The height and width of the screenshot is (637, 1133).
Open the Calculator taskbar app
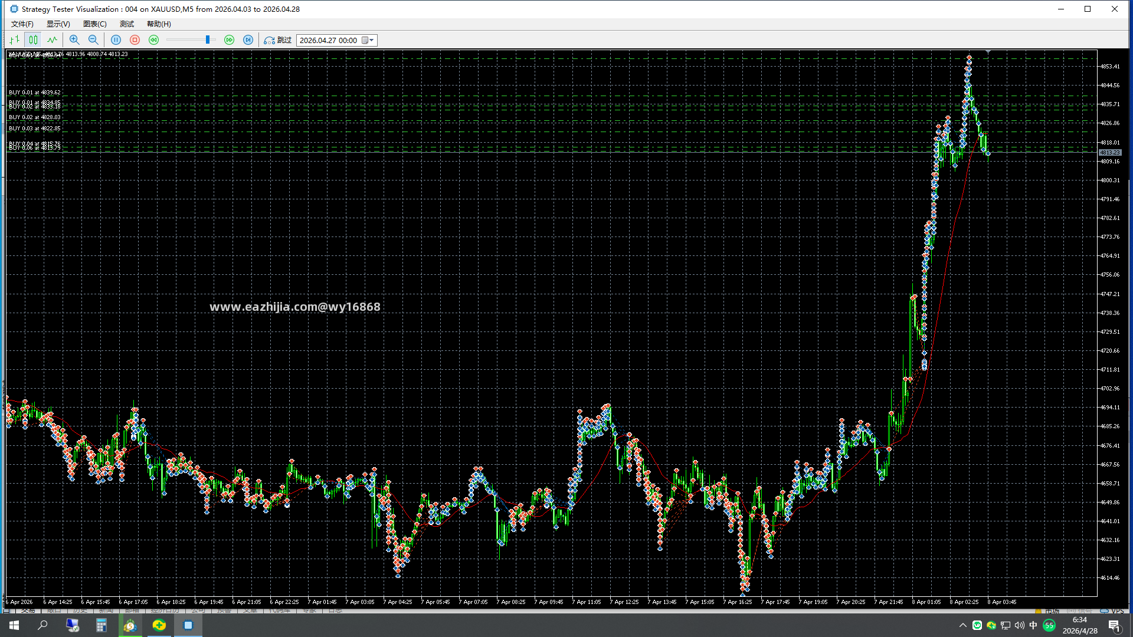101,625
